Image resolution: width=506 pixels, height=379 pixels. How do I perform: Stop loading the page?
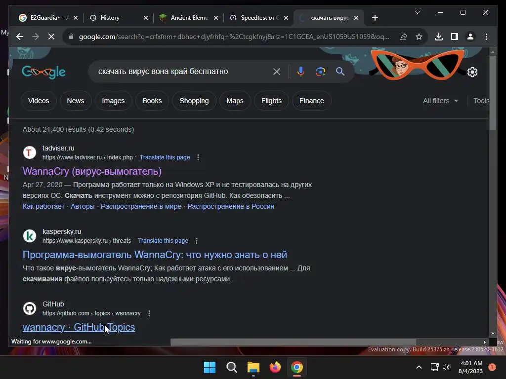click(x=51, y=37)
